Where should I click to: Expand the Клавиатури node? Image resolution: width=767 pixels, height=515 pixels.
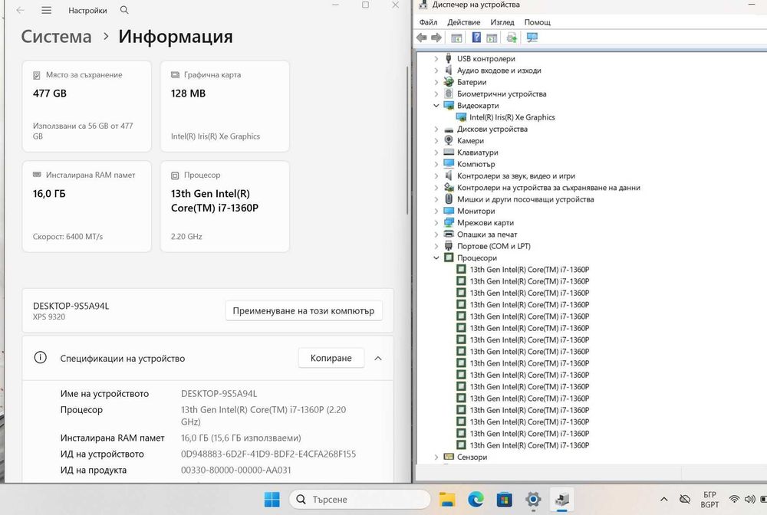[x=436, y=153]
